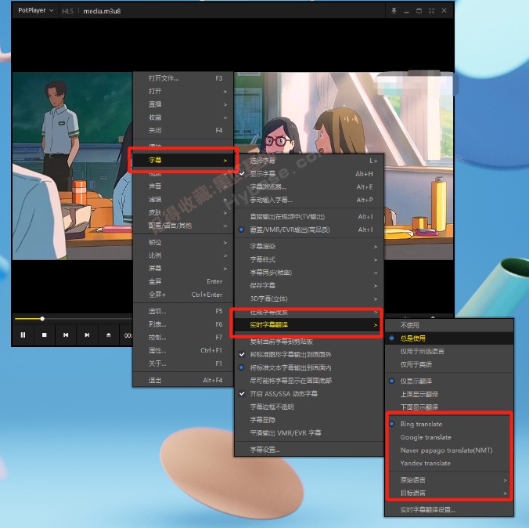The height and width of the screenshot is (528, 529).
Task: Expand the 比例 submenu
Action: [x=183, y=255]
